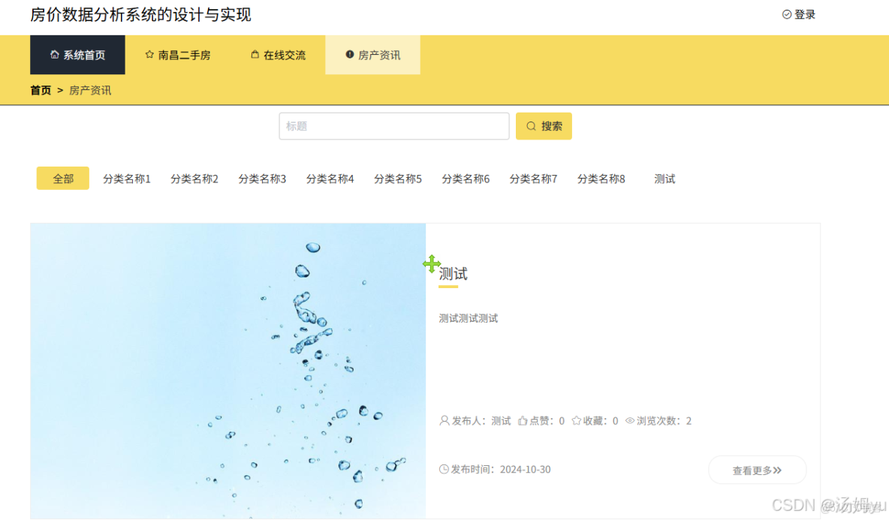
Task: Open the 首页 breadcrumb link
Action: (40, 90)
